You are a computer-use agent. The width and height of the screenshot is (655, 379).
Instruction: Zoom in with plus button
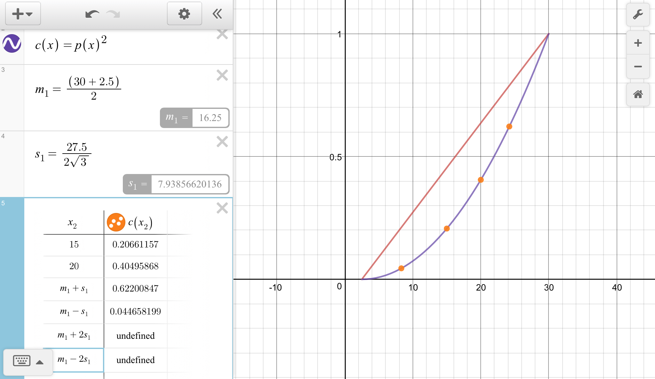[638, 43]
